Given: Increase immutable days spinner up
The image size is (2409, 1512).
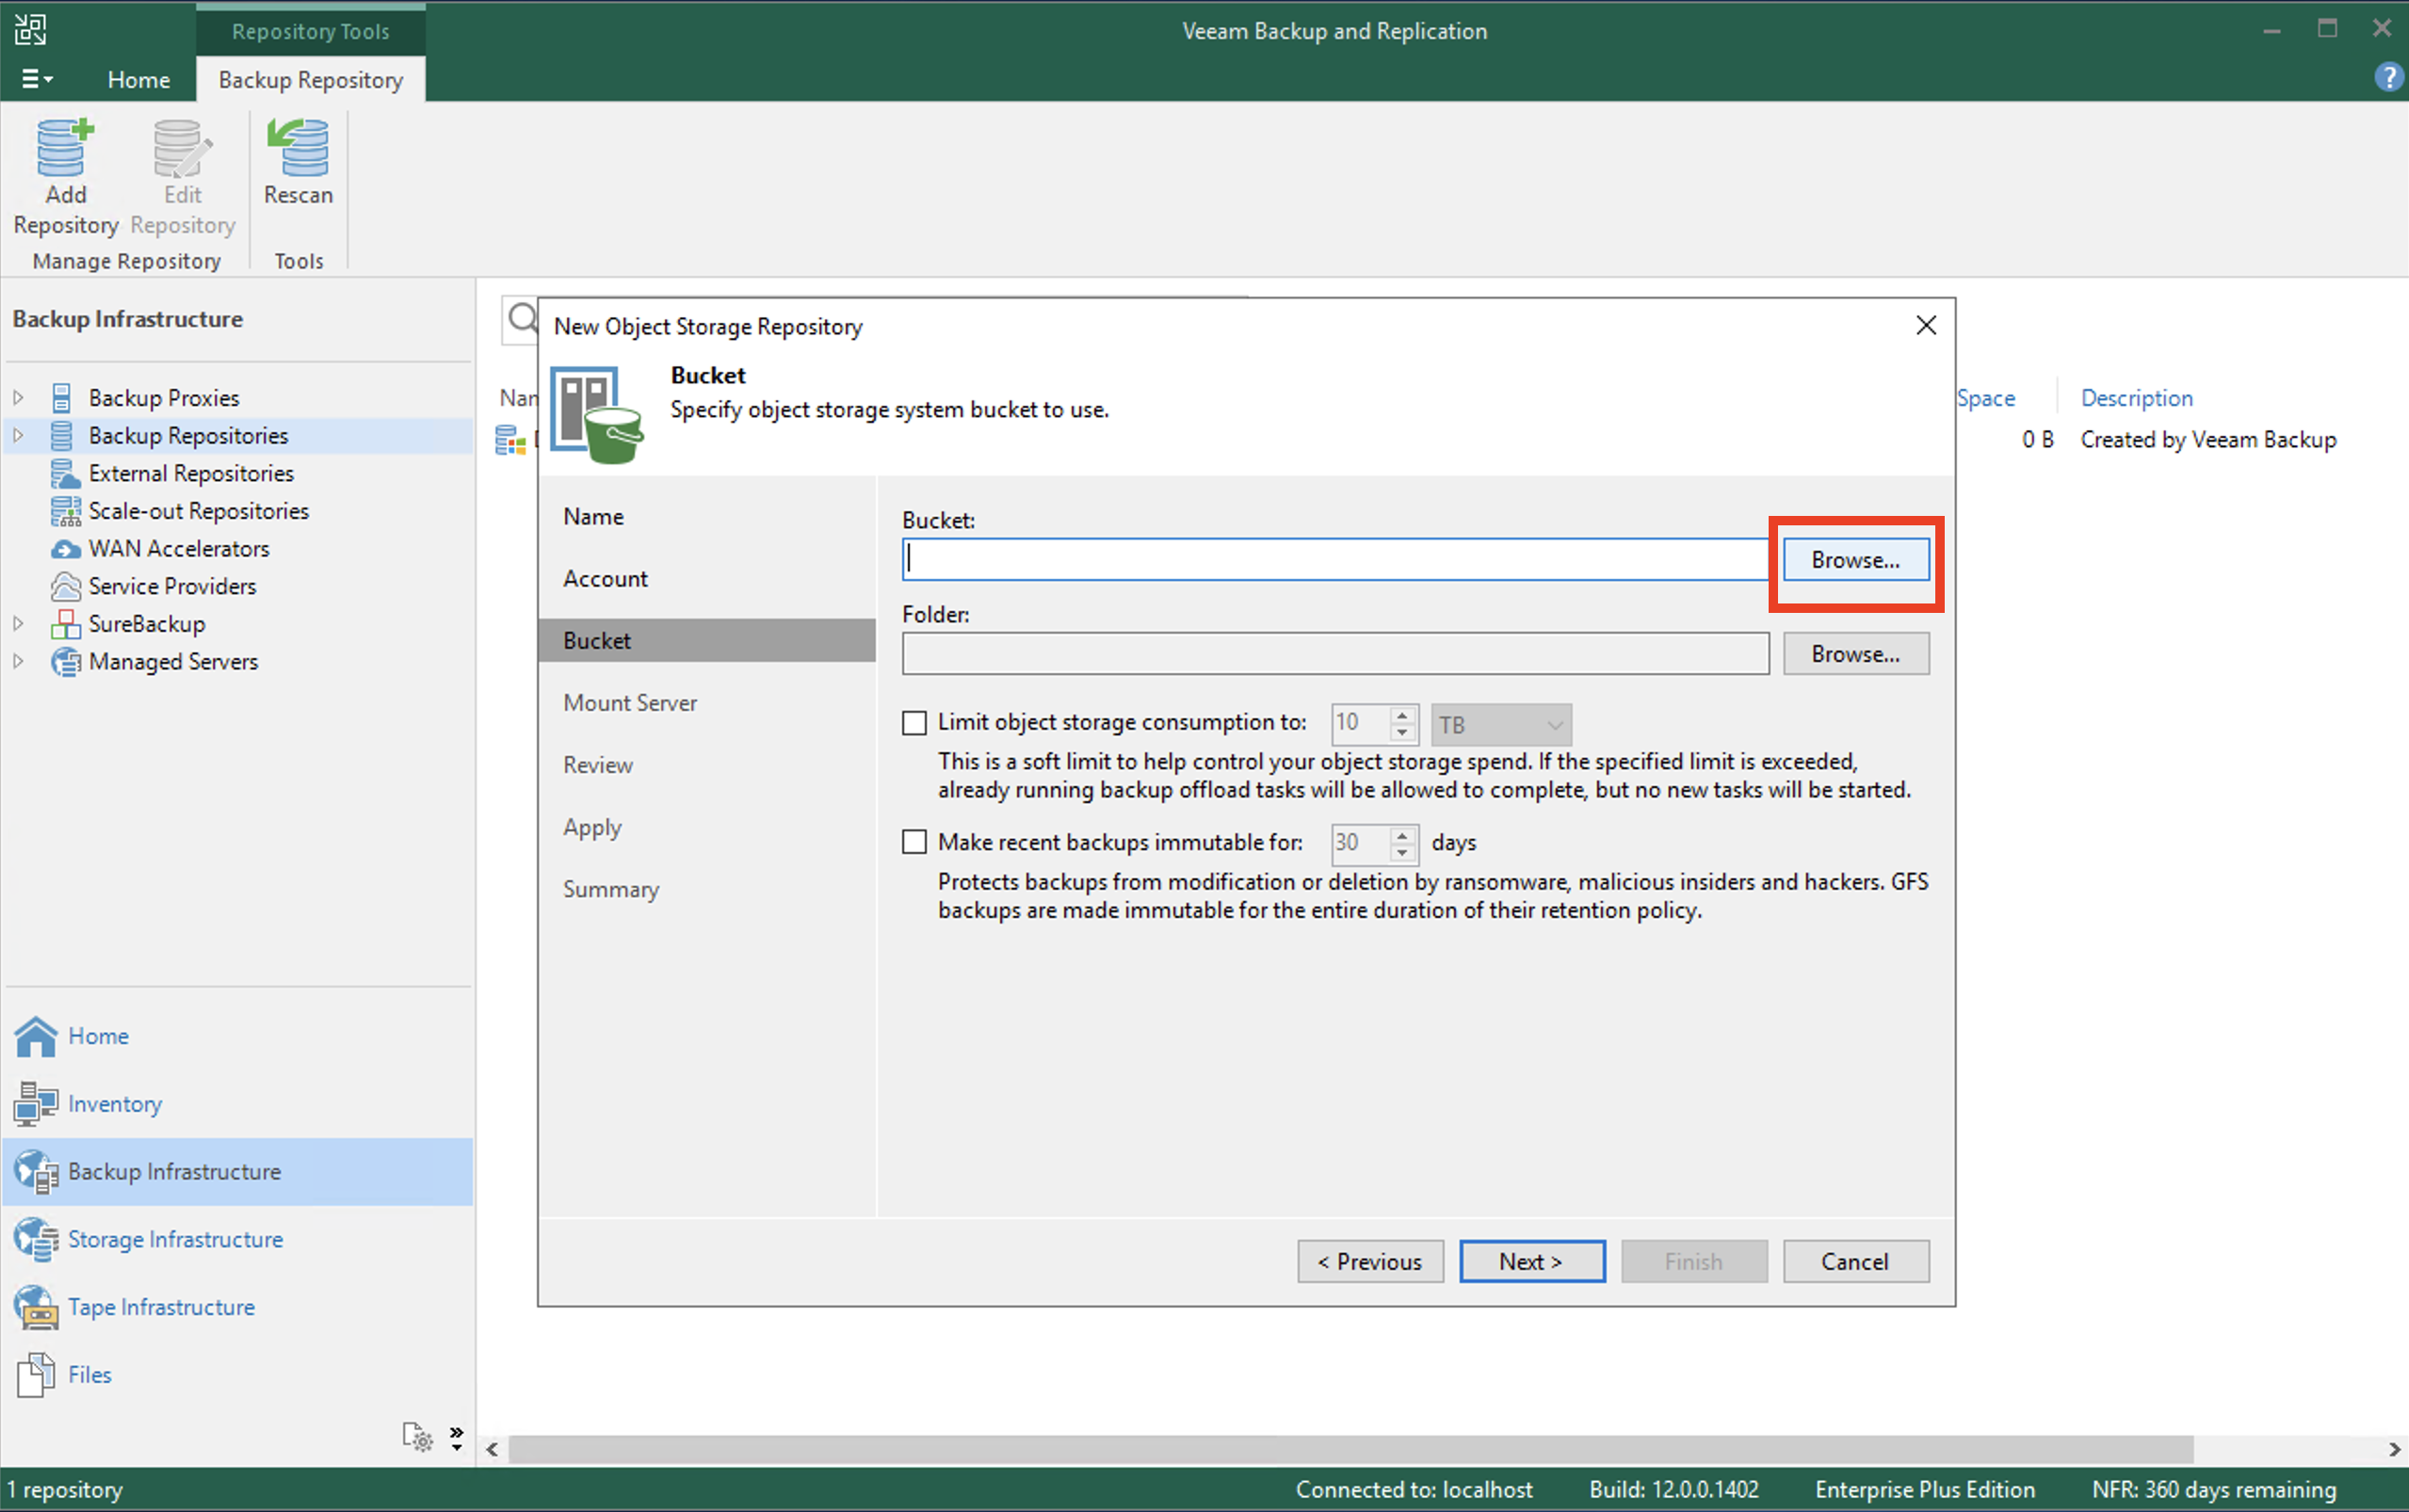Looking at the screenshot, I should (x=1403, y=835).
